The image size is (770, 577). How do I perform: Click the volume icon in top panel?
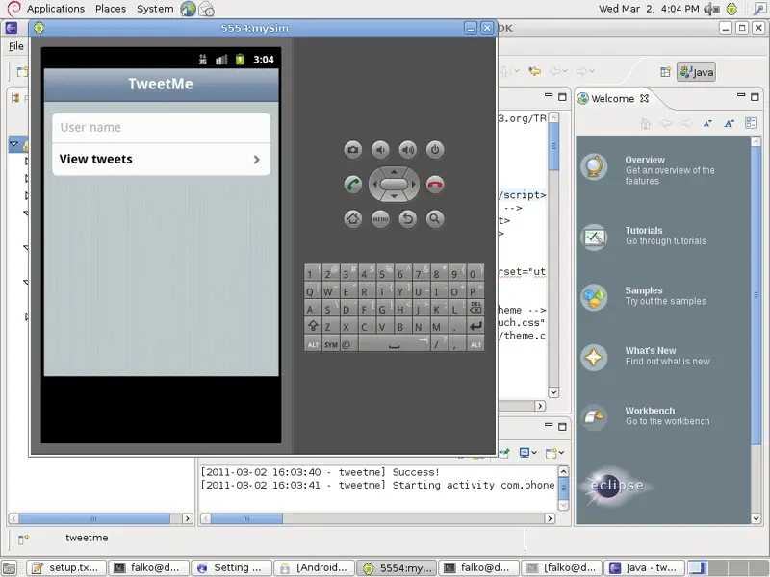click(x=711, y=9)
